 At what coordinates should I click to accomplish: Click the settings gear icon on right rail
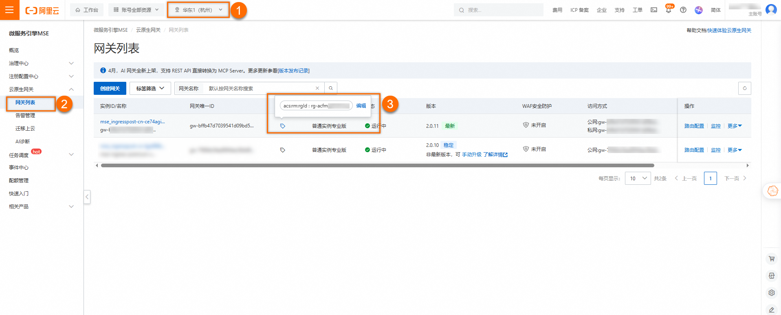click(x=772, y=293)
